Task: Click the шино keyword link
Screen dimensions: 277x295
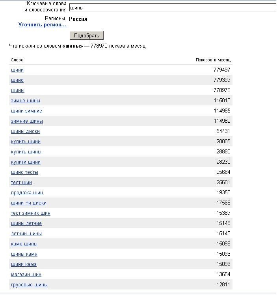Action: tap(17, 80)
